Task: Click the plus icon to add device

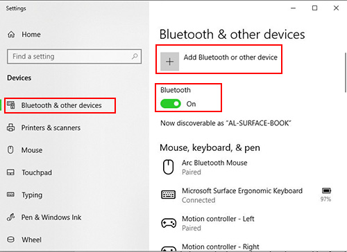Action: 170,62
